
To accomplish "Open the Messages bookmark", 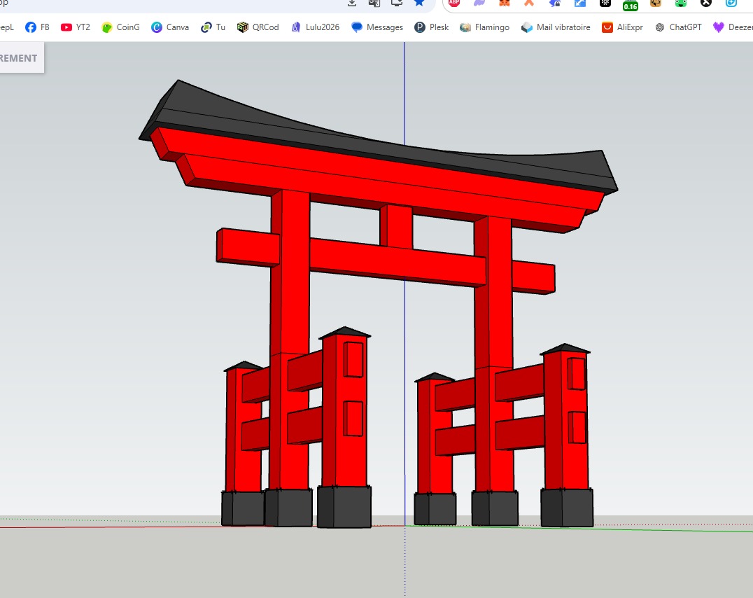I will coord(377,27).
